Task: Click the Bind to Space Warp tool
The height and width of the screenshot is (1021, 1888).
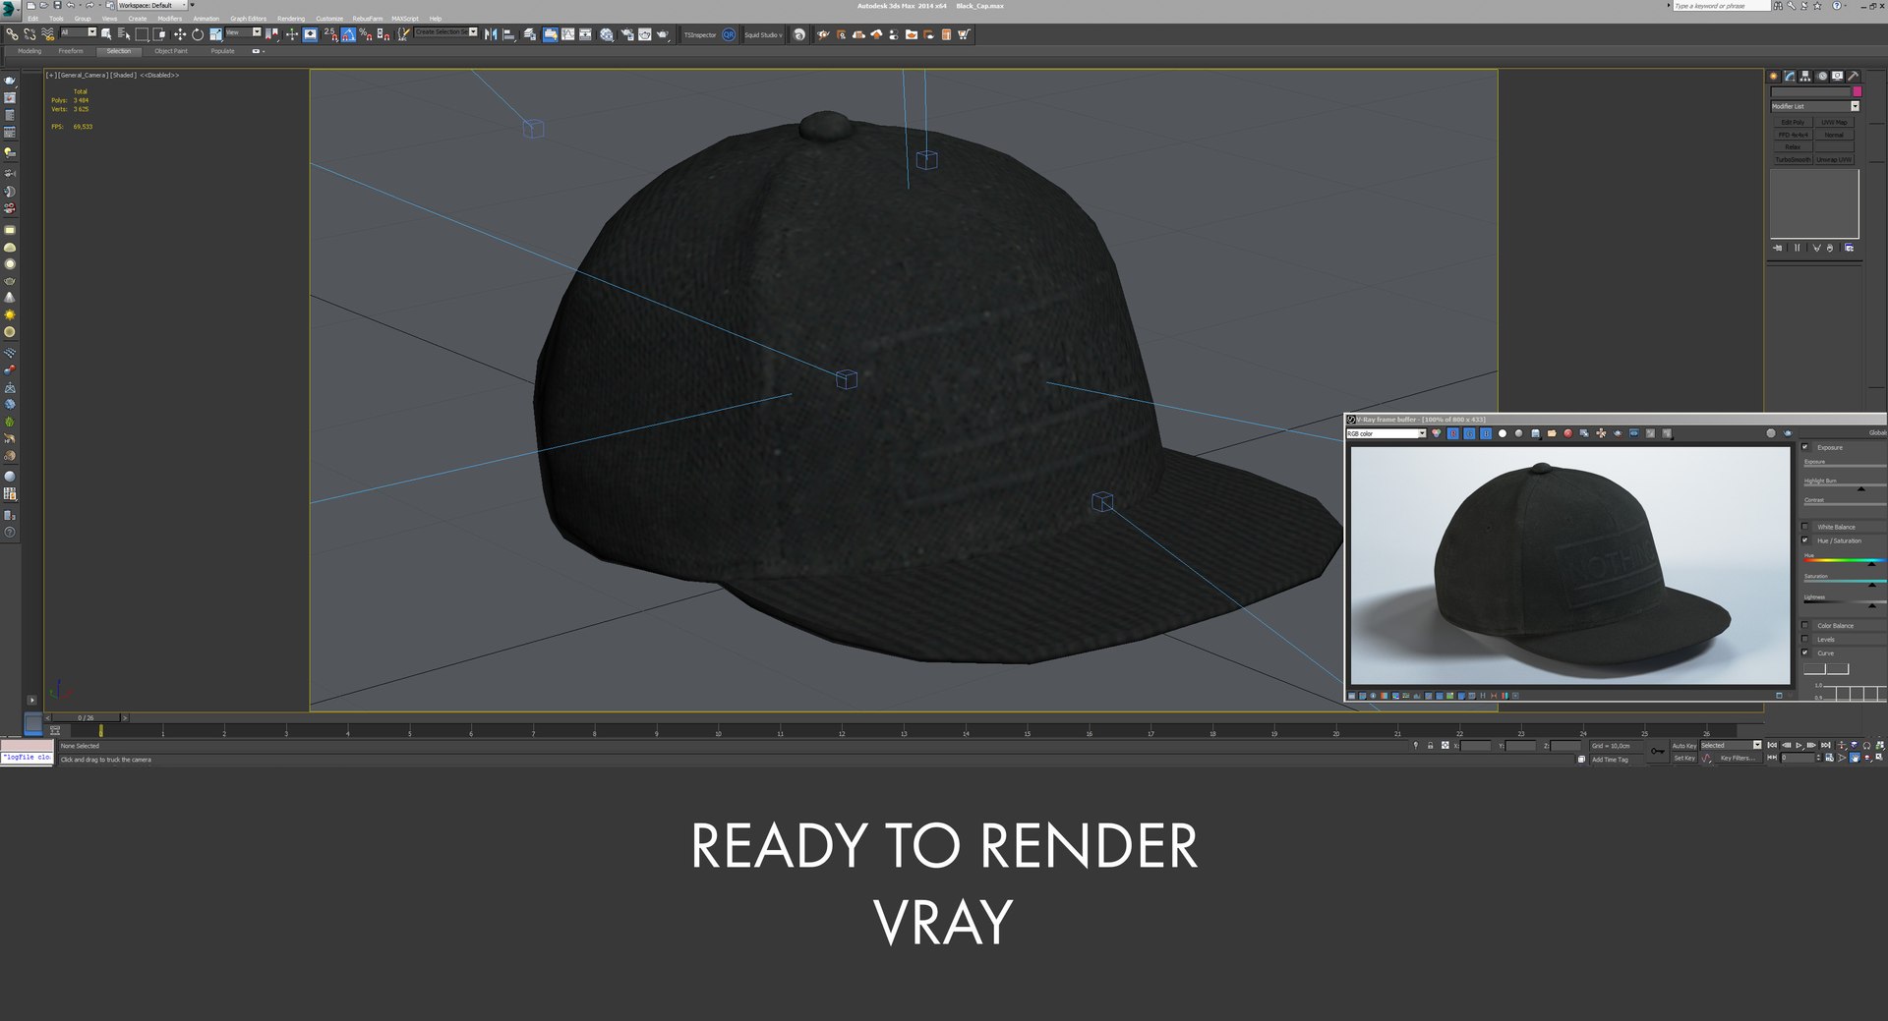Action: point(48,34)
